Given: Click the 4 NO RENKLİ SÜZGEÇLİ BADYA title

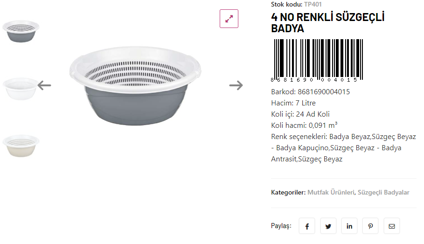Looking at the screenshot, I should [327, 23].
